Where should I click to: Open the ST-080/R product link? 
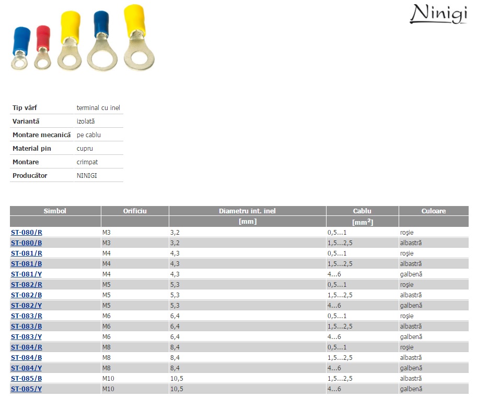pos(27,233)
